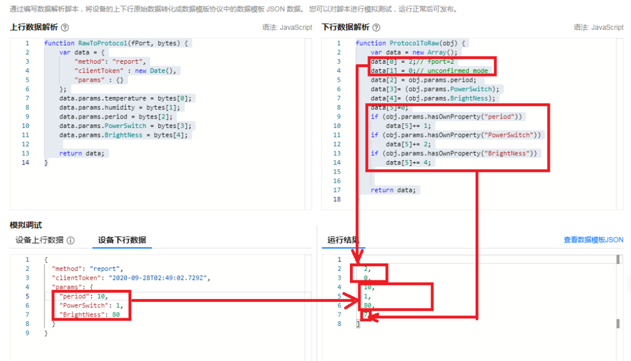Switch to 设备上行数据 tab
631x361 pixels.
point(40,240)
